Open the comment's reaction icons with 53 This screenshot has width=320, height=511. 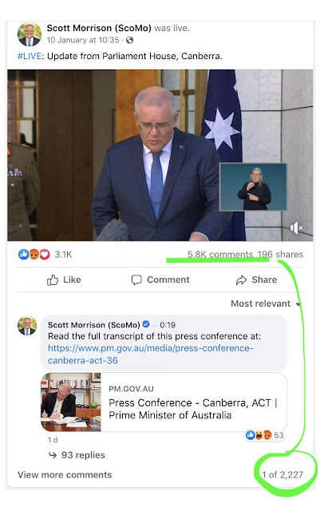[265, 435]
